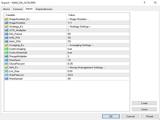Click the OK button
The image size is (160, 120).
(111, 116)
